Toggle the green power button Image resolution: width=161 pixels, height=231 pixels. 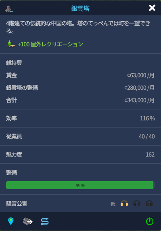pos(150,221)
